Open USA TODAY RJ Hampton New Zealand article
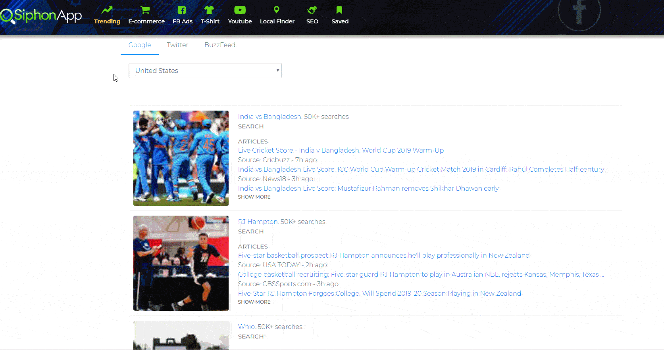The image size is (664, 350). (x=384, y=255)
